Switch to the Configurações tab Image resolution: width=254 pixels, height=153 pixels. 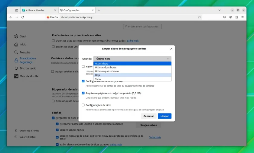click(x=77, y=10)
